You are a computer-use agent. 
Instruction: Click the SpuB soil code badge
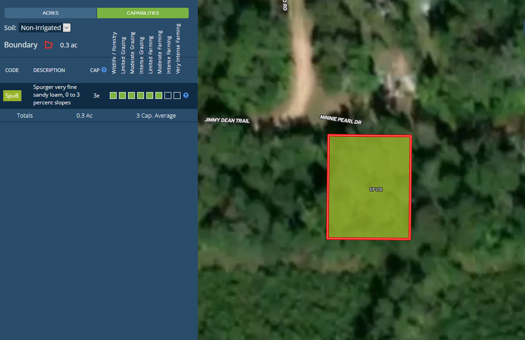[12, 96]
